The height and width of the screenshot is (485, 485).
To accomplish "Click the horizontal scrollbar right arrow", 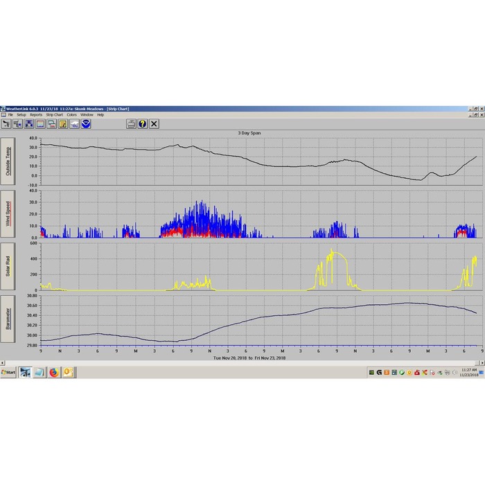I will point(482,363).
